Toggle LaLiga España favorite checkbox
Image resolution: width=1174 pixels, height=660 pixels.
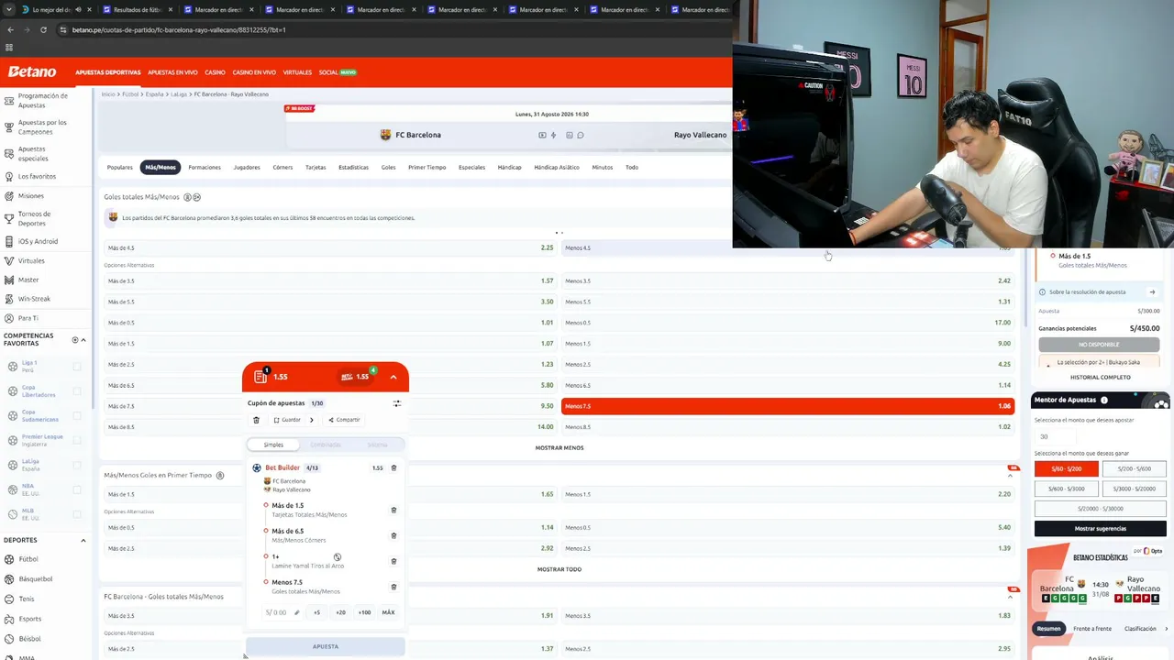point(77,465)
